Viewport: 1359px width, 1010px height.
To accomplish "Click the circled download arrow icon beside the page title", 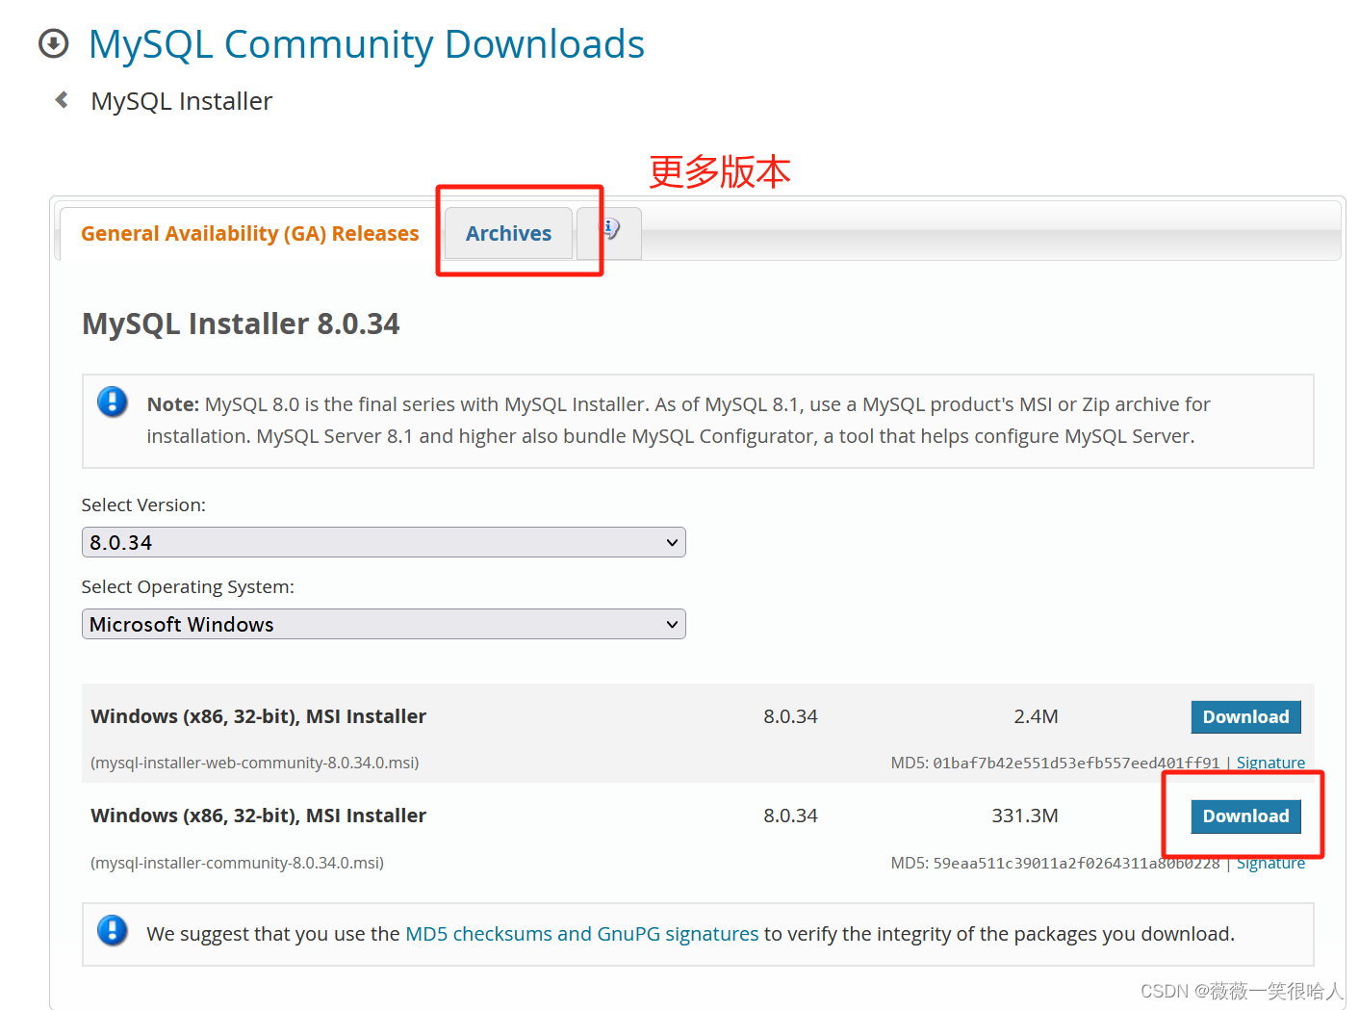I will tap(54, 43).
